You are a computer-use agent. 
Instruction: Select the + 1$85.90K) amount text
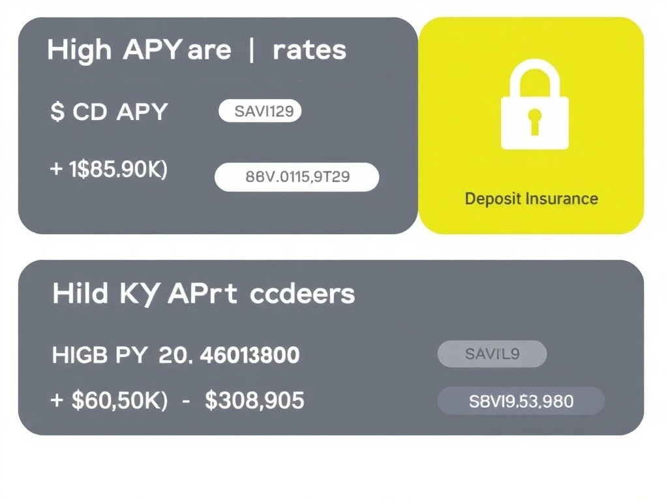[x=109, y=169]
